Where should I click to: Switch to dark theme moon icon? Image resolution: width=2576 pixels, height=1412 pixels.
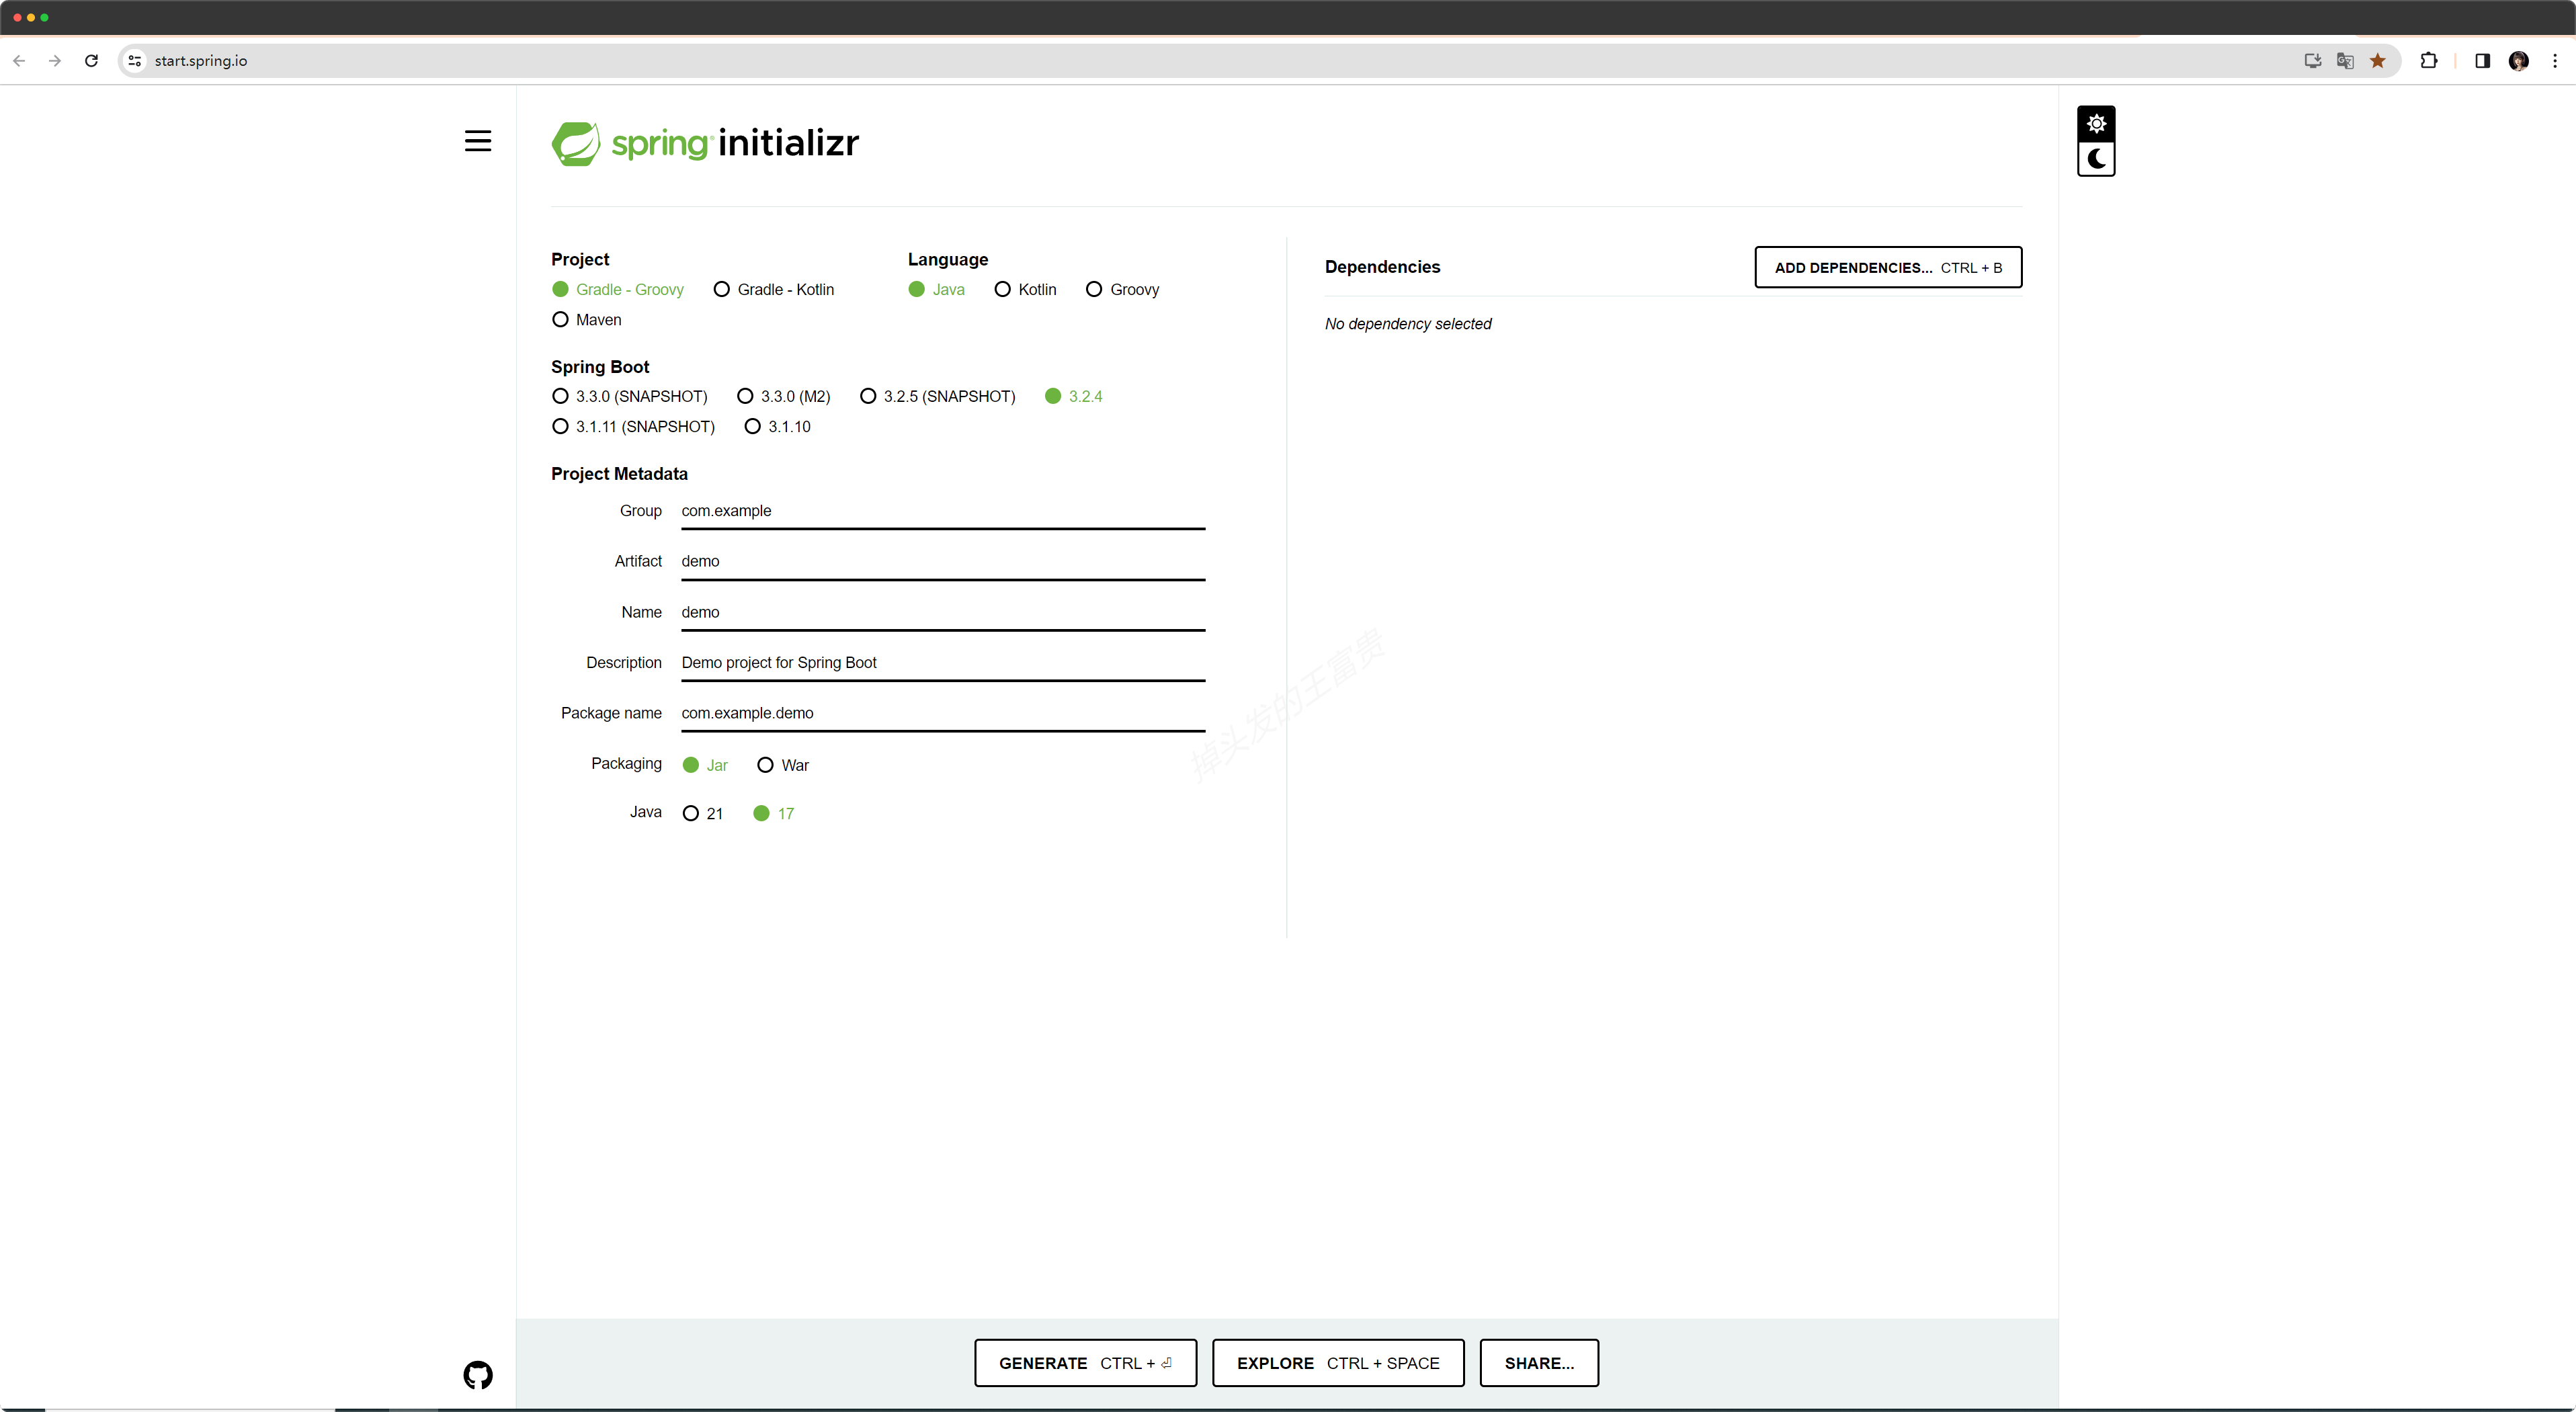[x=2096, y=159]
